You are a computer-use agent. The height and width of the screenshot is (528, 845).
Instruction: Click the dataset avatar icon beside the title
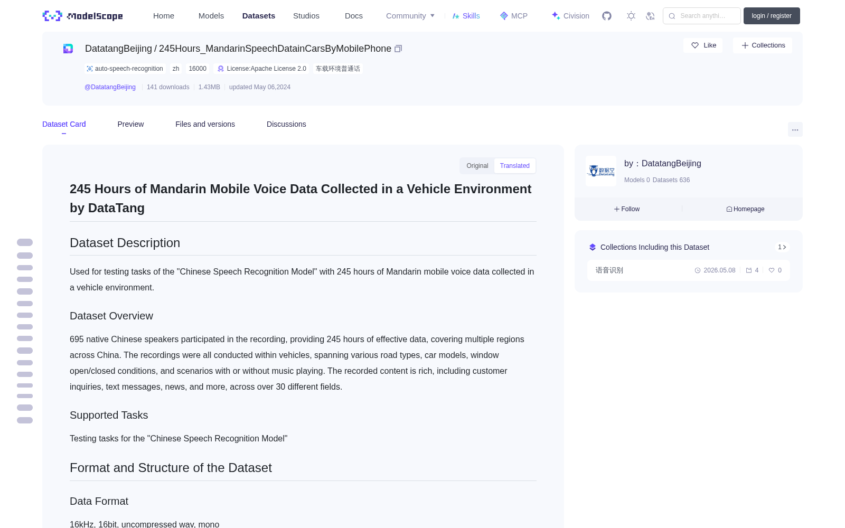point(68,49)
